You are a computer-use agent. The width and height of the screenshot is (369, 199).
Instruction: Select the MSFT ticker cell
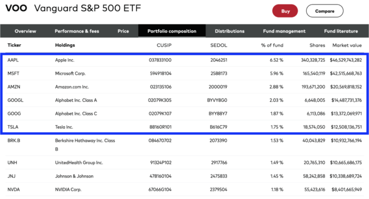13,74
